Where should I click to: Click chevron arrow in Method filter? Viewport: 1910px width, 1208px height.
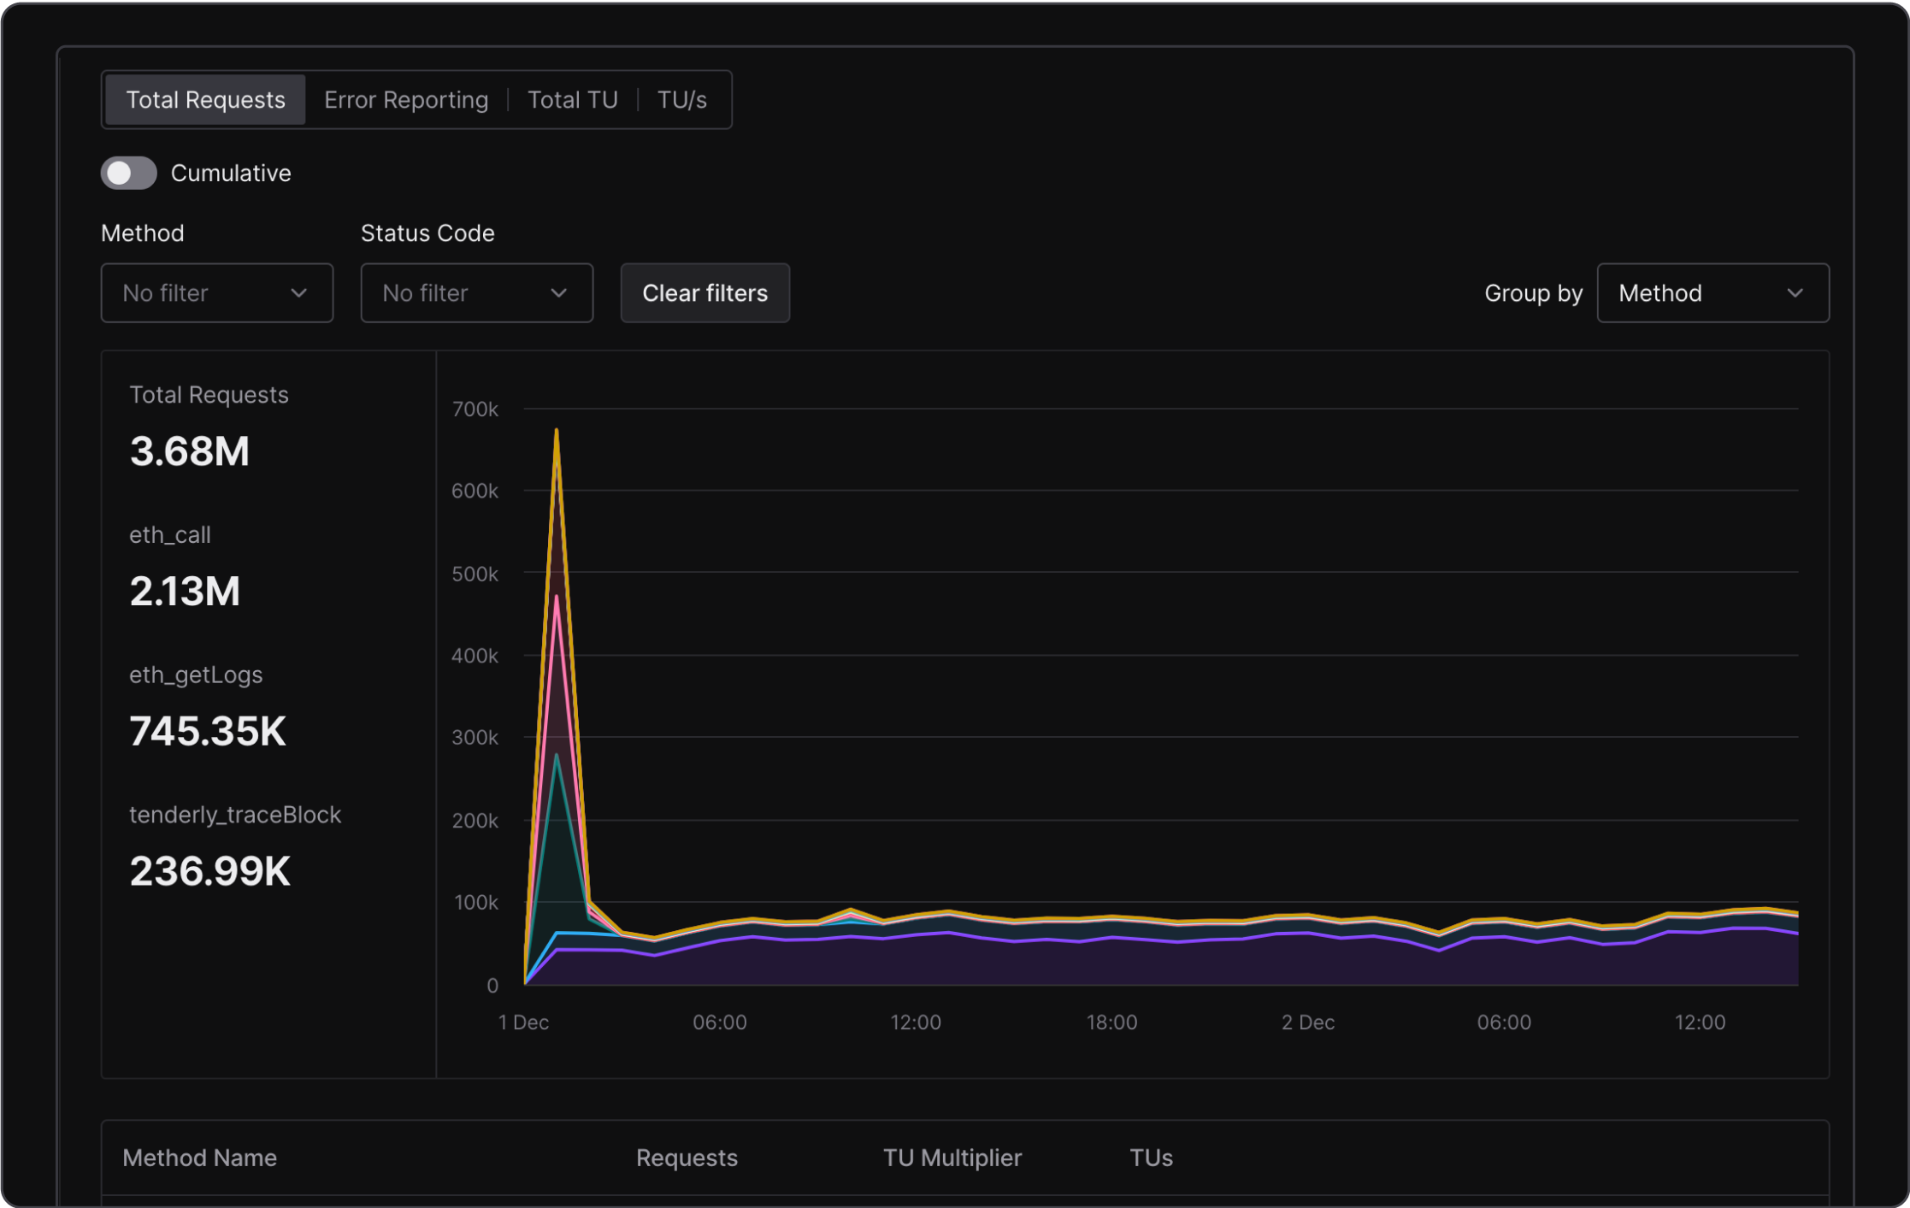(298, 293)
